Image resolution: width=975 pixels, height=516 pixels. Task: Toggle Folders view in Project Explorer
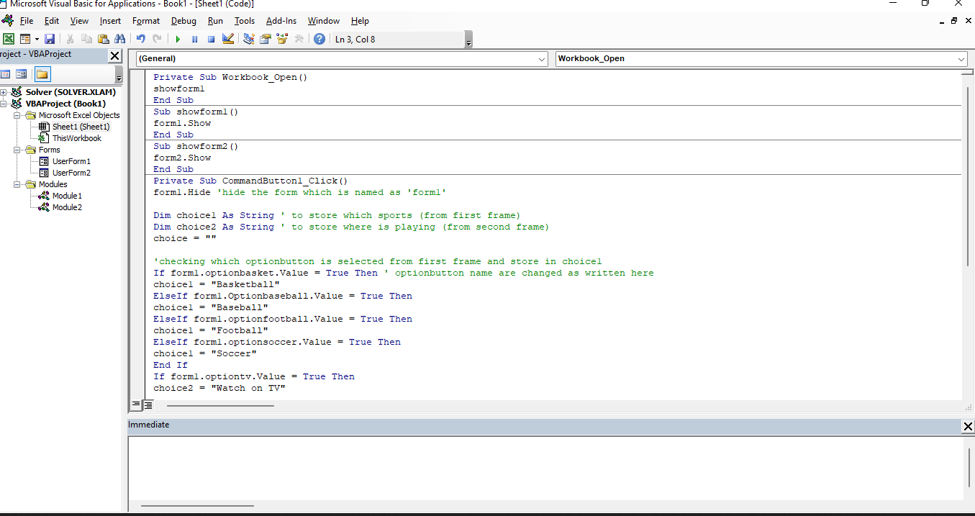pyautogui.click(x=42, y=73)
